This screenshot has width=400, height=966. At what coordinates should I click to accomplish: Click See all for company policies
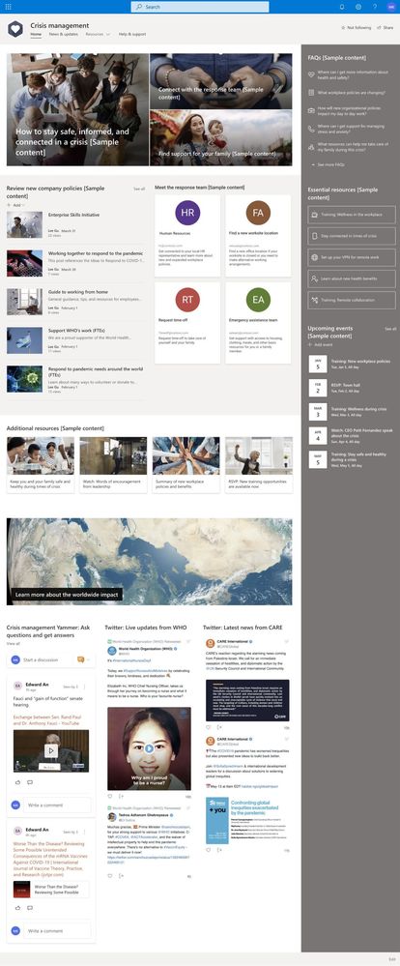(139, 190)
